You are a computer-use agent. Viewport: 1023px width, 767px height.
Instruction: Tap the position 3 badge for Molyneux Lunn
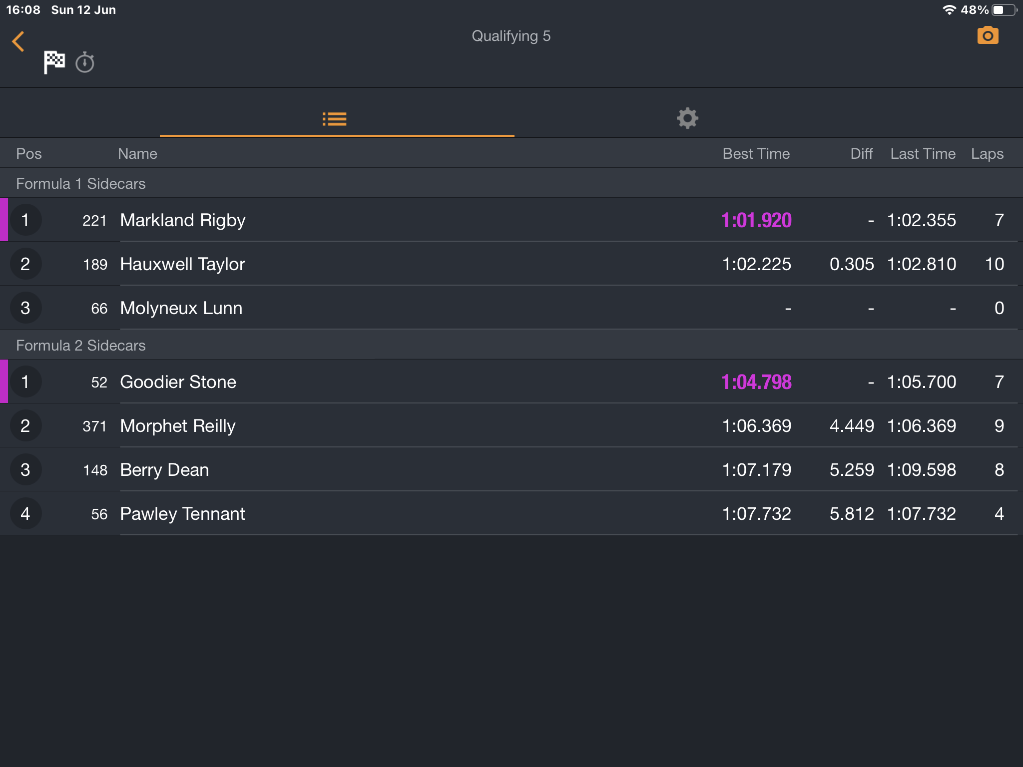25,308
